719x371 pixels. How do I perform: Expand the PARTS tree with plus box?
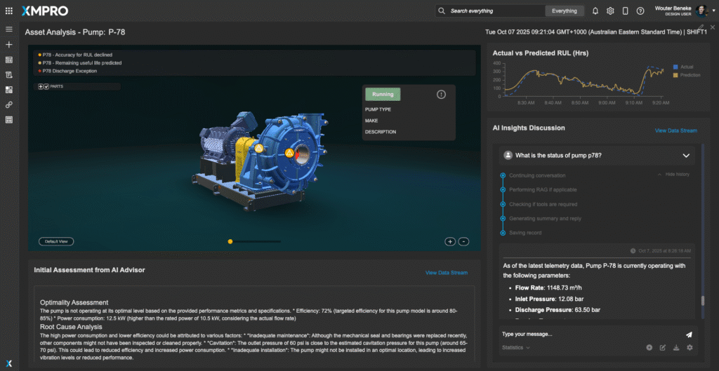coord(41,87)
